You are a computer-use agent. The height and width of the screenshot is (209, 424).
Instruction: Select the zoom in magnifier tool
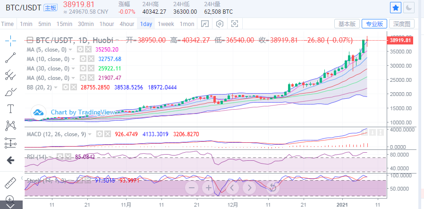10,200
